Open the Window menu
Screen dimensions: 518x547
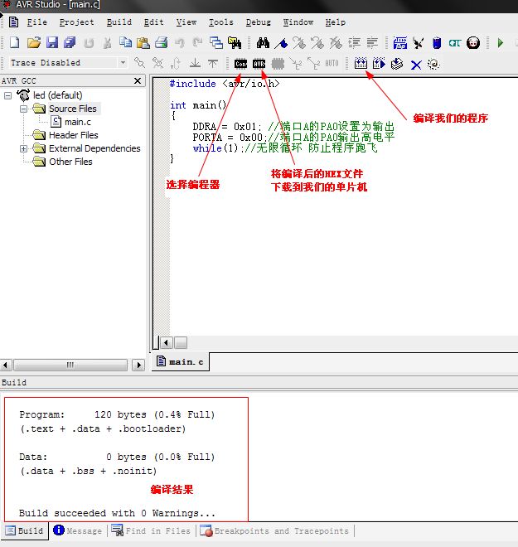(298, 22)
